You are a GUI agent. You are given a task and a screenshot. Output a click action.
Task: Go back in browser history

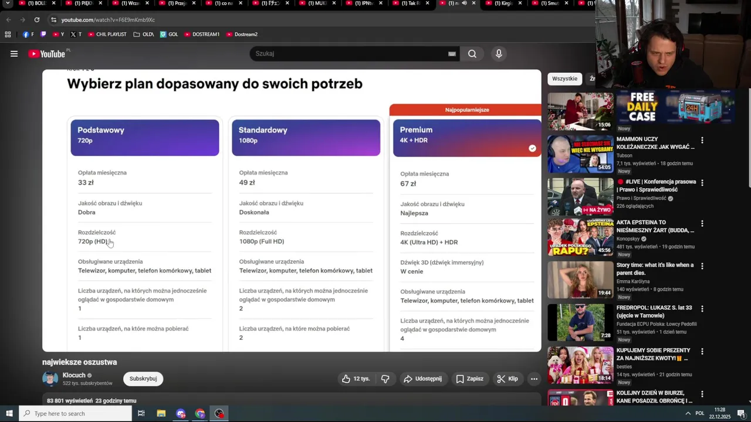tap(8, 20)
